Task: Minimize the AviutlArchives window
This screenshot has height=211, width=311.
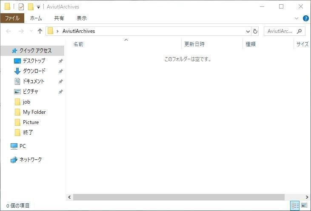Action: click(262, 6)
